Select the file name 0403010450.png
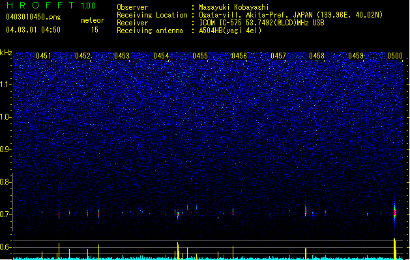Image resolution: width=410 pixels, height=260 pixels. pyautogui.click(x=33, y=17)
